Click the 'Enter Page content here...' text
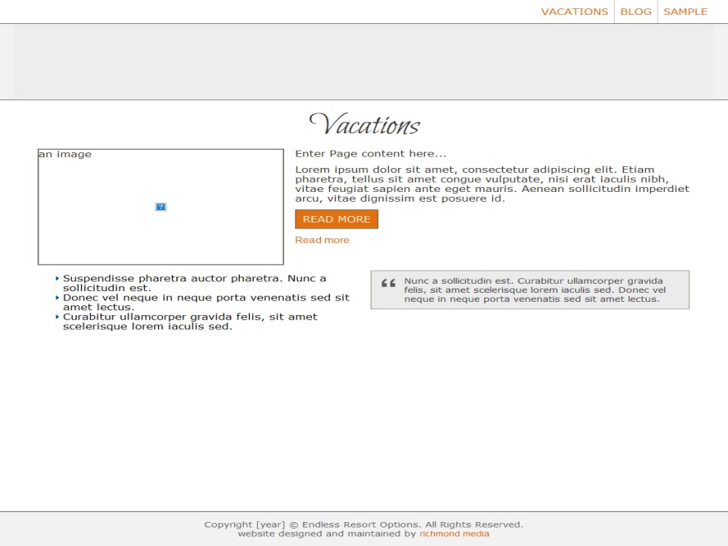728x546 pixels. (x=371, y=154)
